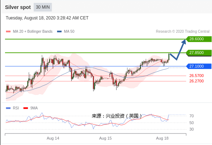Toggle the MA 50 legend label
The width and height of the screenshot is (212, 145).
(x=69, y=31)
